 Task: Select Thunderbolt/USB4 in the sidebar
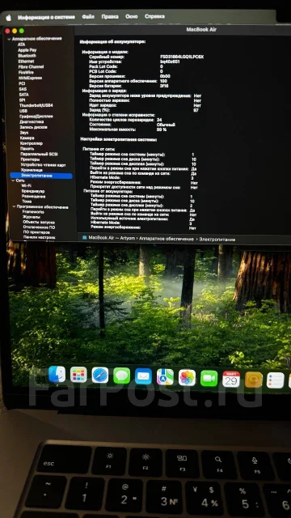[x=36, y=105]
